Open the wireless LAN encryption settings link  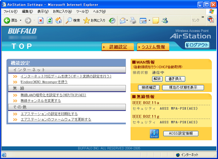(x=53, y=95)
